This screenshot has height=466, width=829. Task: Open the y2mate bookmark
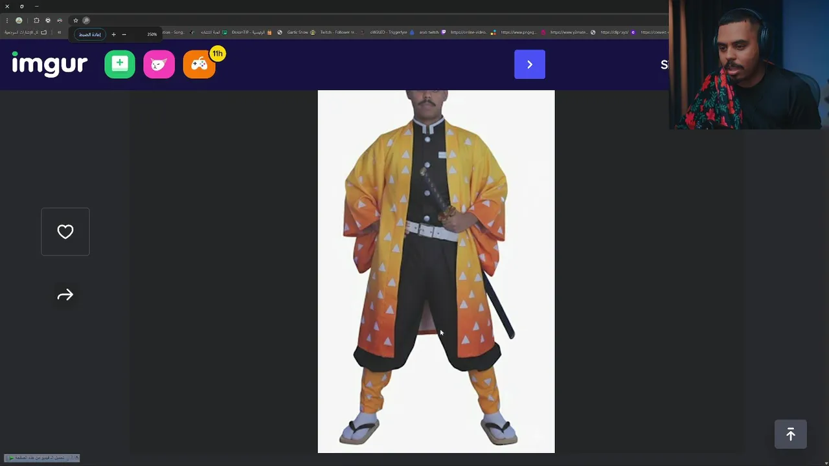[x=573, y=32]
